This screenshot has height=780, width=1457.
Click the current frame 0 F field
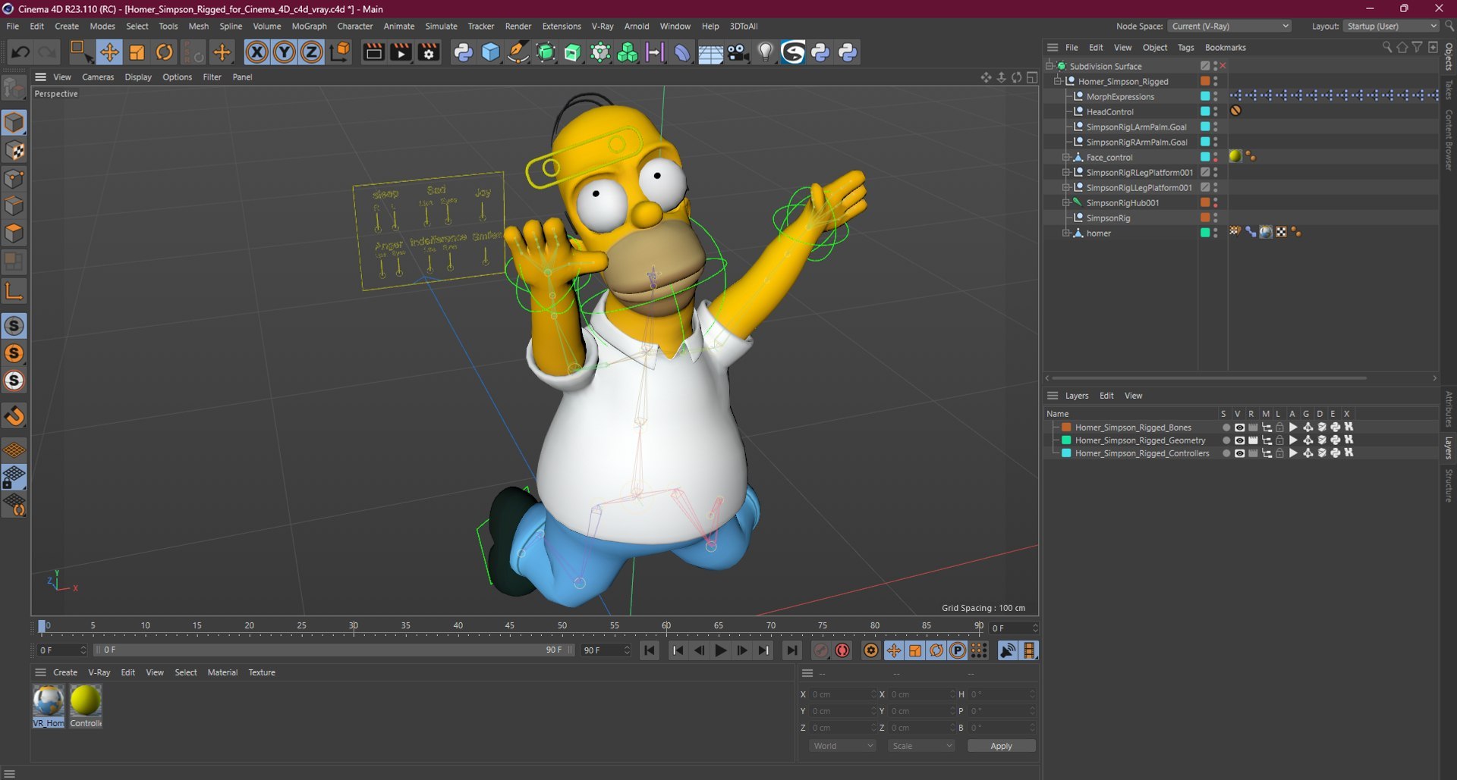[x=1013, y=628]
